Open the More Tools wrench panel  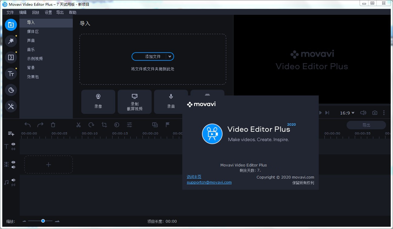point(11,106)
